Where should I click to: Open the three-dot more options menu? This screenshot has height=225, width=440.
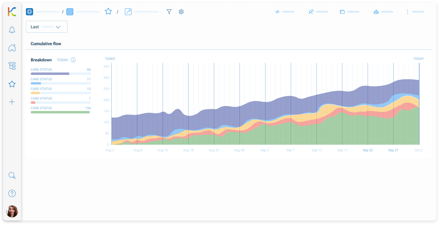[407, 12]
